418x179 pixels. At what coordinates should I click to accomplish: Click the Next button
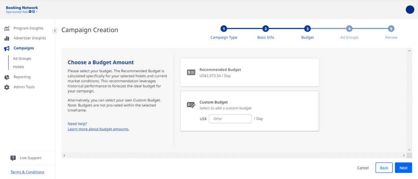403,168
